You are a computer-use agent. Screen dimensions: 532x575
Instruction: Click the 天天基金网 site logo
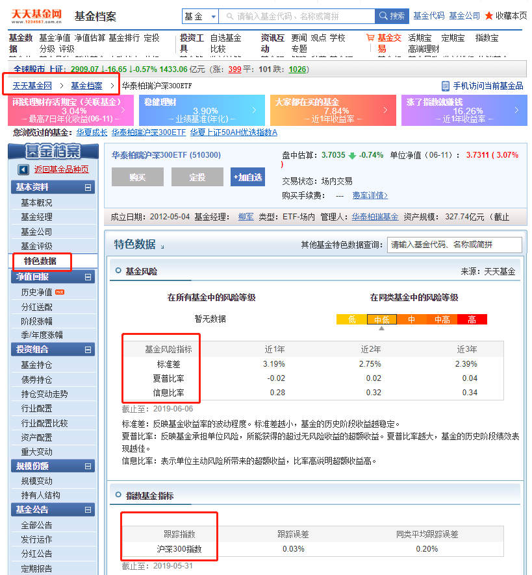36,16
